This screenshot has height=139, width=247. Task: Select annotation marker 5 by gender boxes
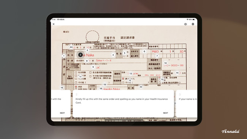(124, 53)
